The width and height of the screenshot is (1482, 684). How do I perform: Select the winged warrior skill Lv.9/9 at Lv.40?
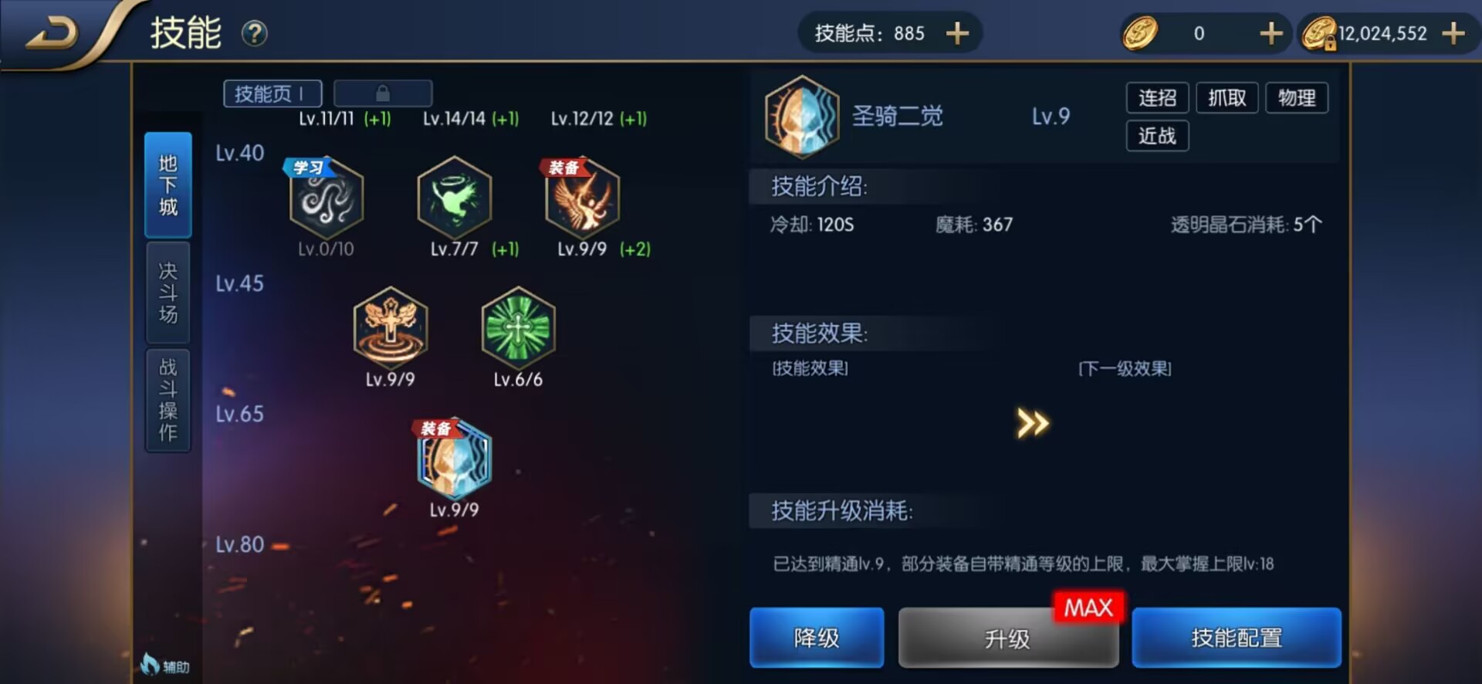point(582,198)
